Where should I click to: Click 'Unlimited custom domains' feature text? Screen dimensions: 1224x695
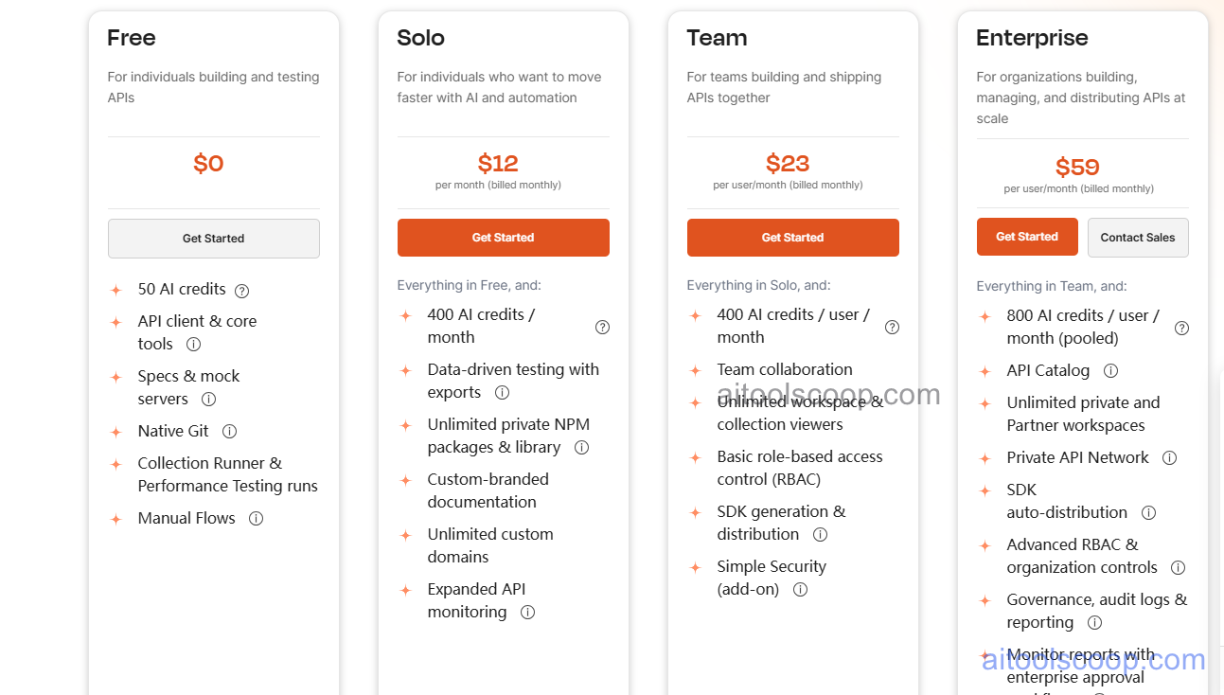(490, 545)
